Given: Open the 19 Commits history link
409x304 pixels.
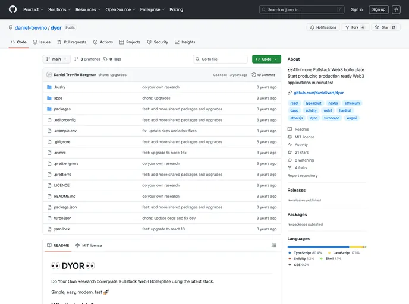Looking at the screenshot, I should pyautogui.click(x=263, y=75).
